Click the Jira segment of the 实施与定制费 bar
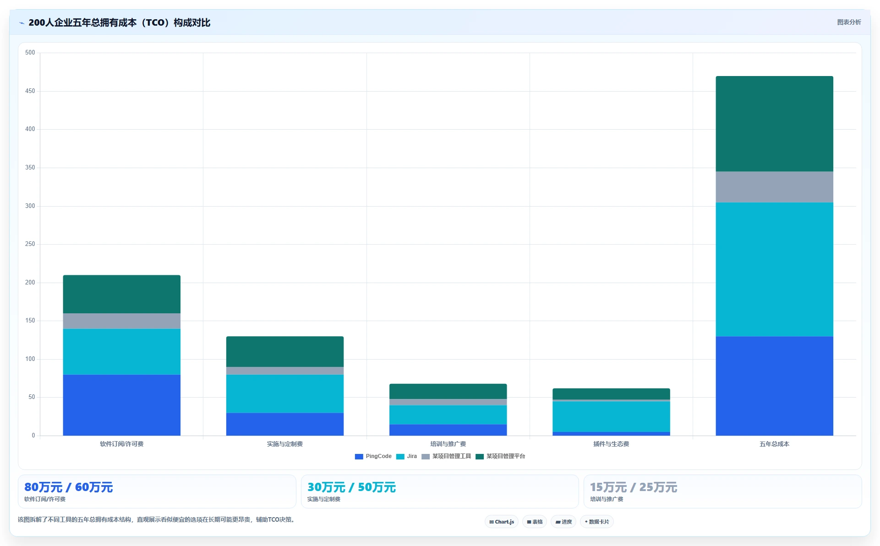 pyautogui.click(x=285, y=394)
